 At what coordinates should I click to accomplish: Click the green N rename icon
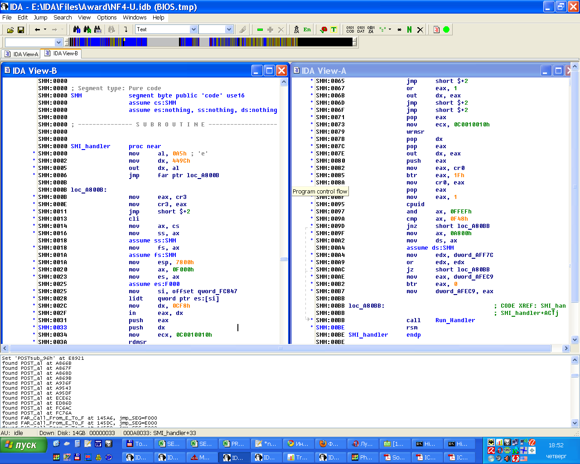(x=410, y=30)
